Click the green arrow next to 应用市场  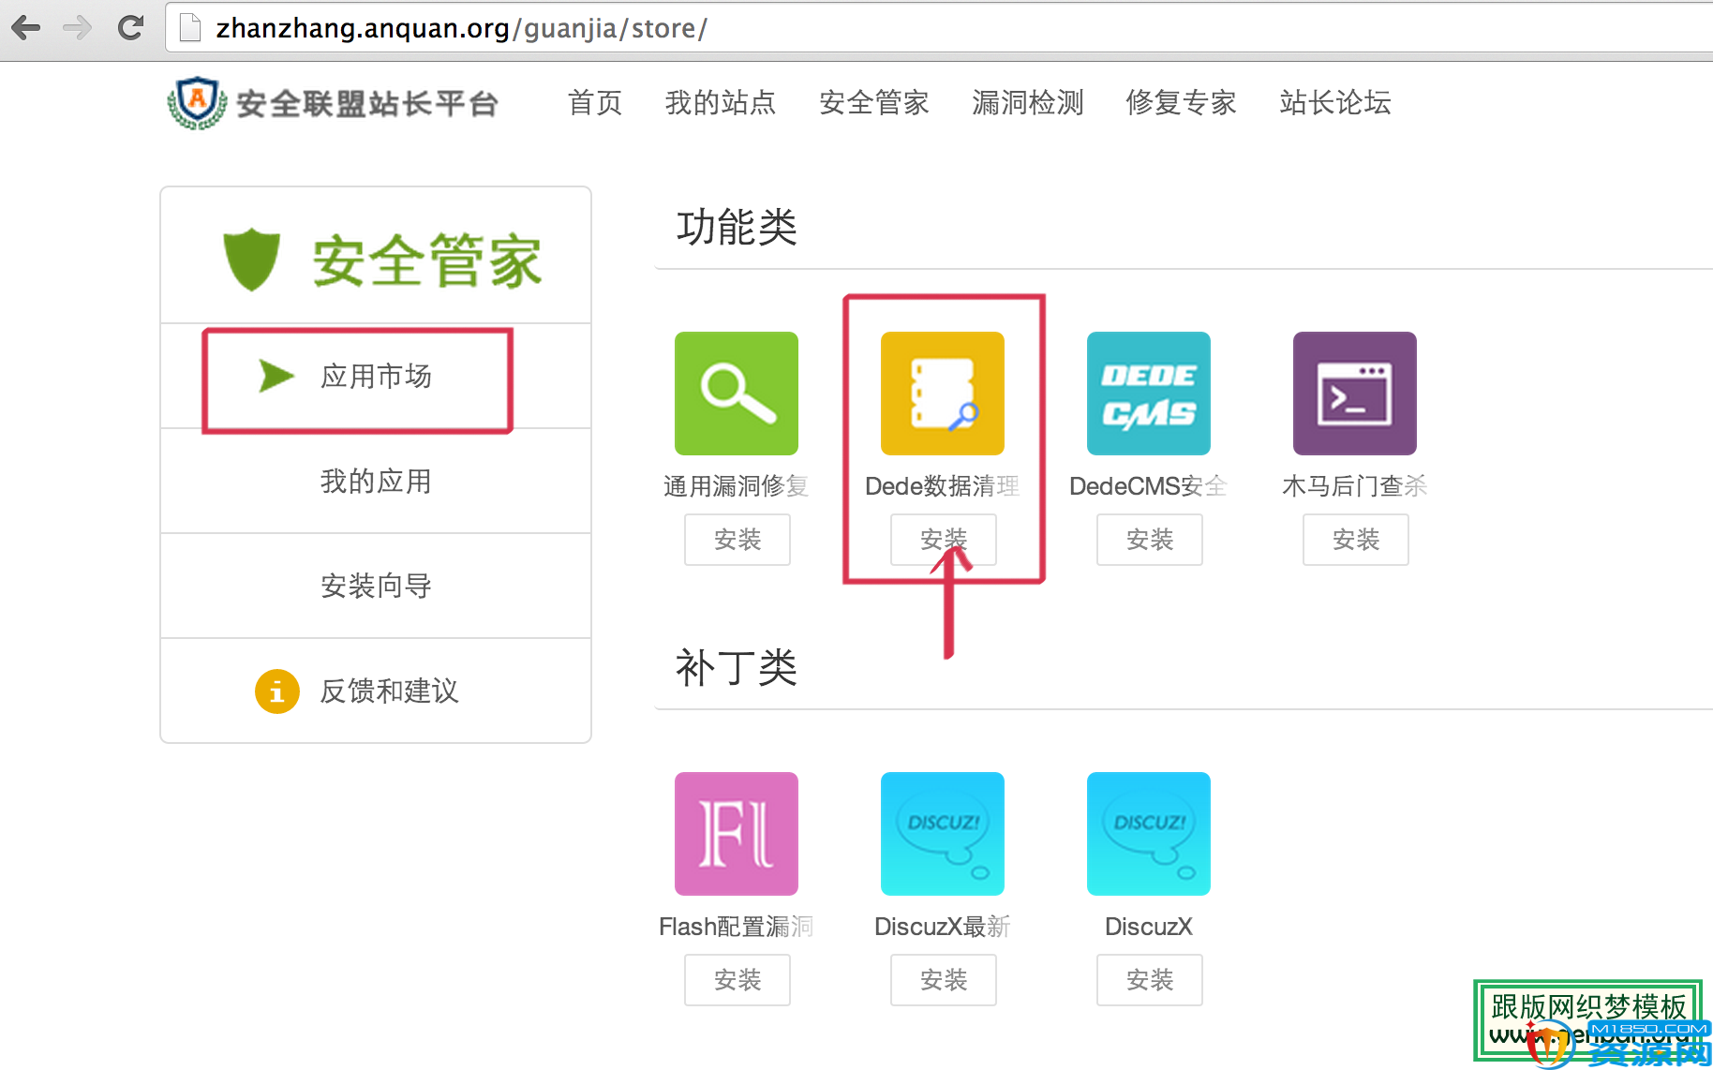pos(276,376)
